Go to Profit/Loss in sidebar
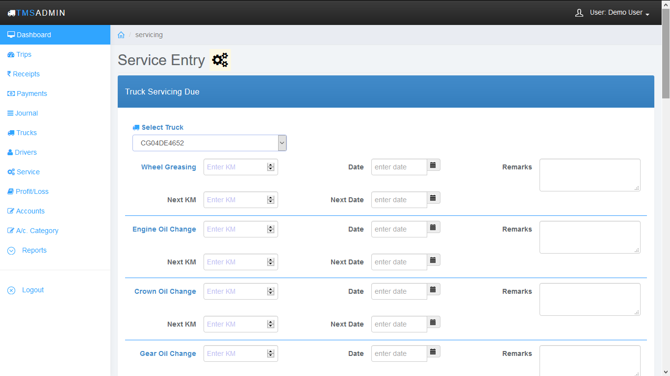The width and height of the screenshot is (670, 376). click(32, 191)
